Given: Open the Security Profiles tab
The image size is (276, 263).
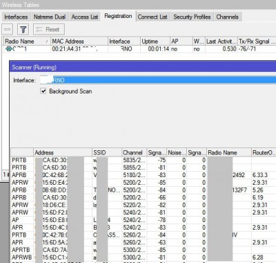Looking at the screenshot, I should pos(192,17).
